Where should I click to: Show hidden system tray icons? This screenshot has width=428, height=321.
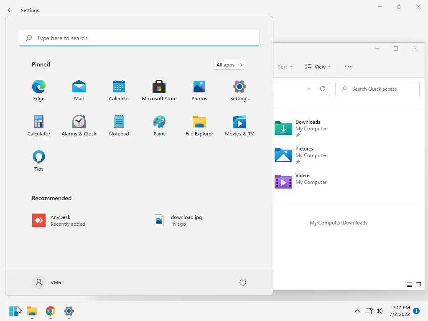(357, 311)
